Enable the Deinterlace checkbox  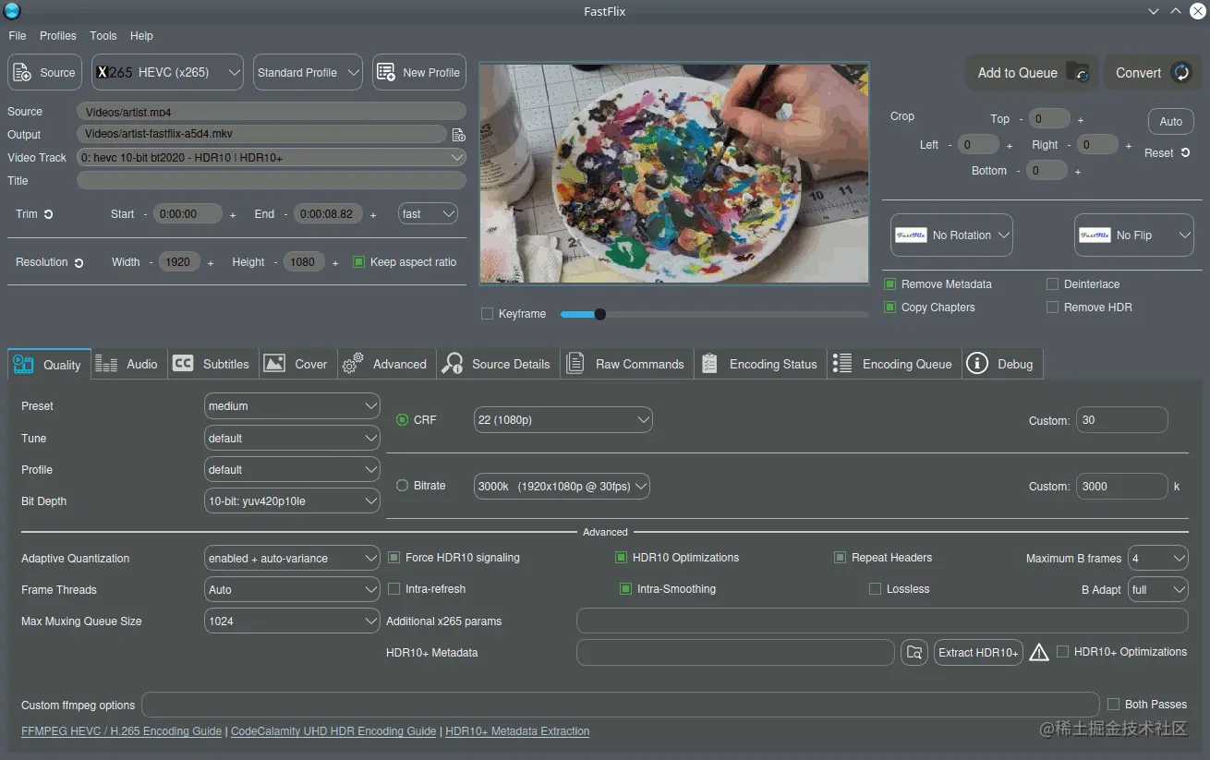1052,284
